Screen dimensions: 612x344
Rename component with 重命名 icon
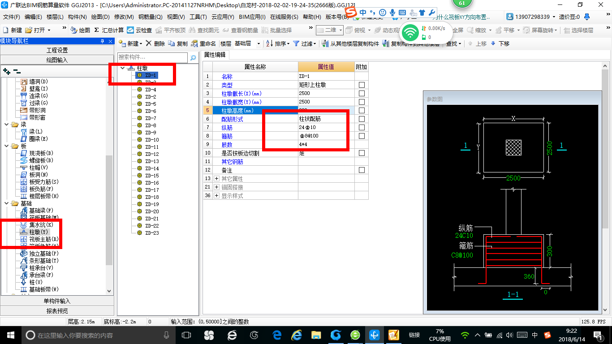coord(194,43)
